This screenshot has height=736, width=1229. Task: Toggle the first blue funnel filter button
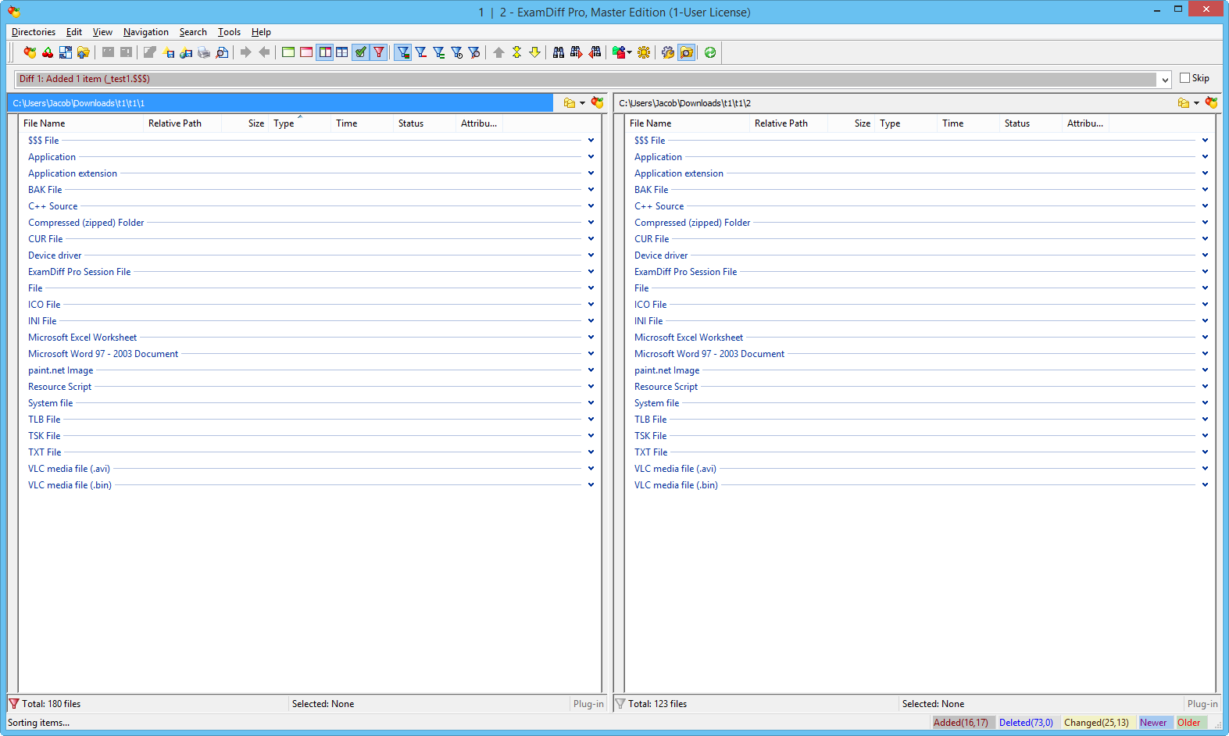tap(403, 52)
